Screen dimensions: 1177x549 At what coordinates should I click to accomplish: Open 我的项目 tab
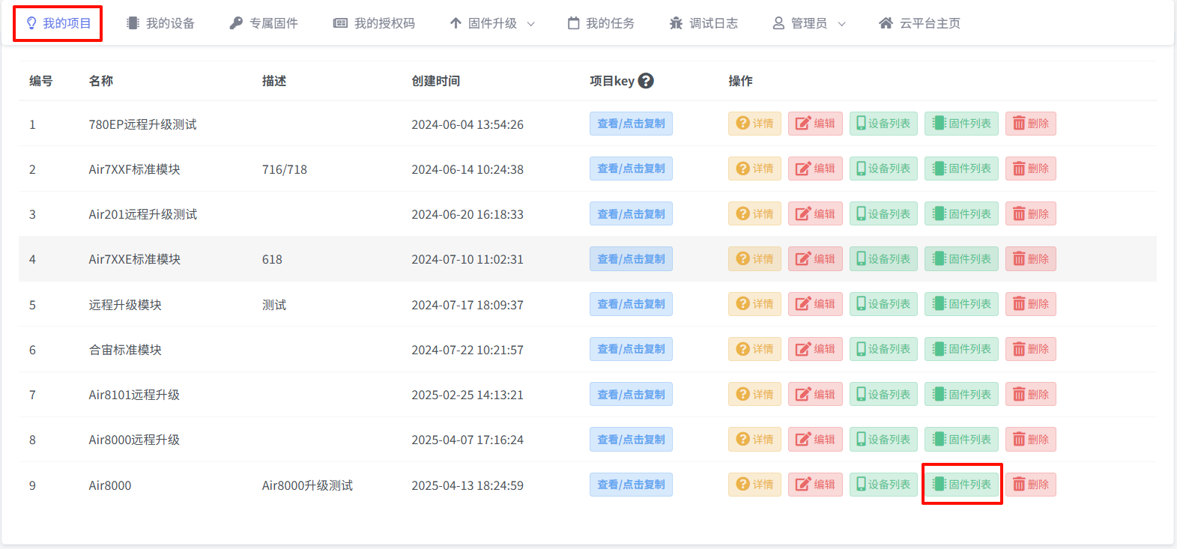58,23
